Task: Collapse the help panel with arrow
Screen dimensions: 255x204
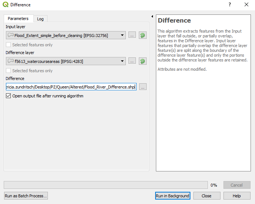Action: [152, 17]
